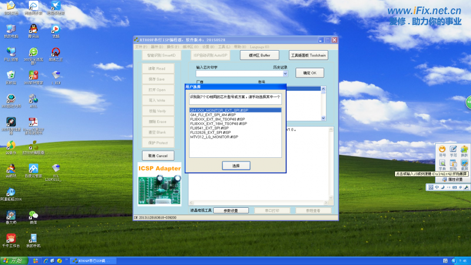471x265 pixels.
Task: Open the 回收站 recycle bin icon
Action: tap(11, 78)
